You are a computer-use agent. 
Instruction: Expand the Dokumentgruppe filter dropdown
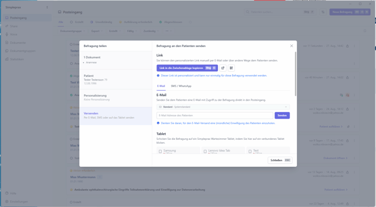[x=72, y=31]
